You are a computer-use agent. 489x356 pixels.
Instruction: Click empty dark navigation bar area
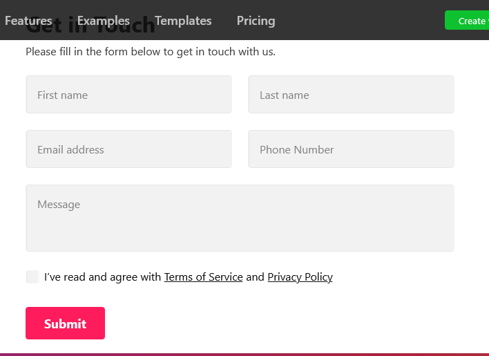pos(359,21)
